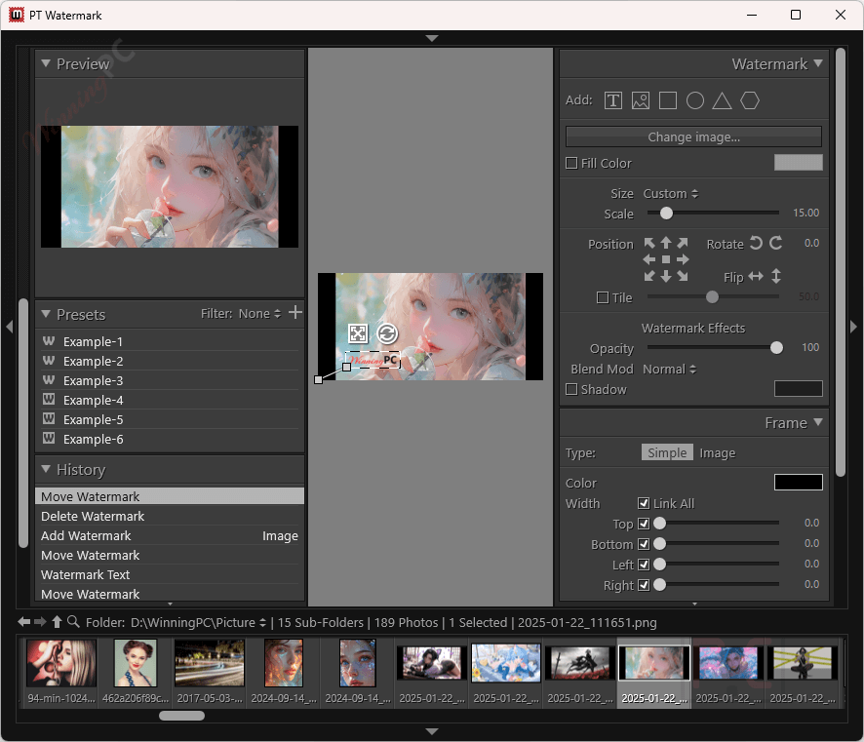Add a circle shape watermark
The width and height of the screenshot is (864, 742).
[695, 100]
